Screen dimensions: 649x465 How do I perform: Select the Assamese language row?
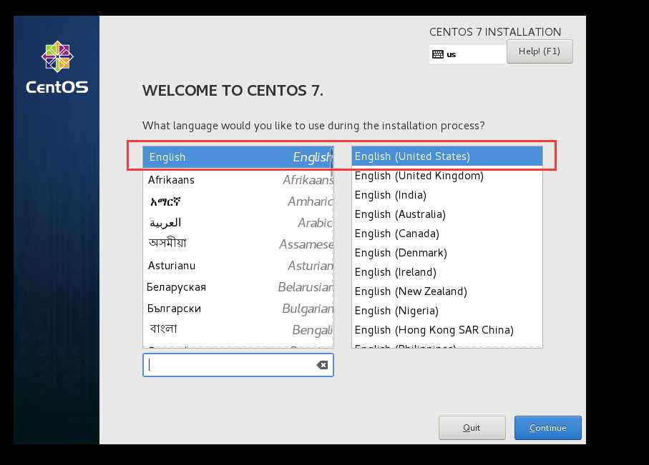[238, 244]
